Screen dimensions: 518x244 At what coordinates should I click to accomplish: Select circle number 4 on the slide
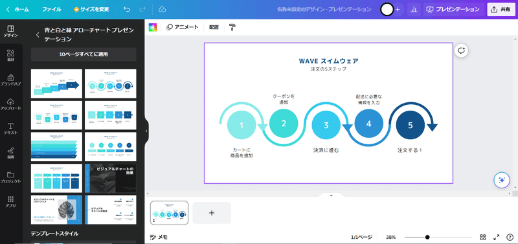(x=368, y=124)
